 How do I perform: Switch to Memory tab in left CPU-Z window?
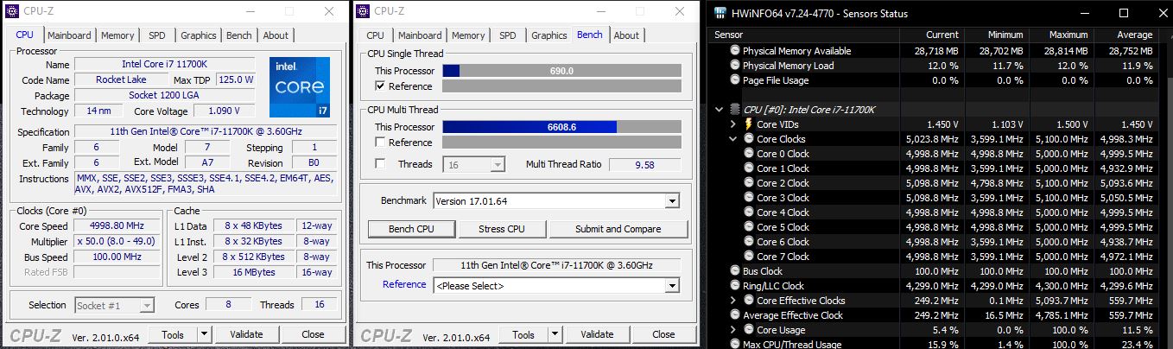[117, 35]
